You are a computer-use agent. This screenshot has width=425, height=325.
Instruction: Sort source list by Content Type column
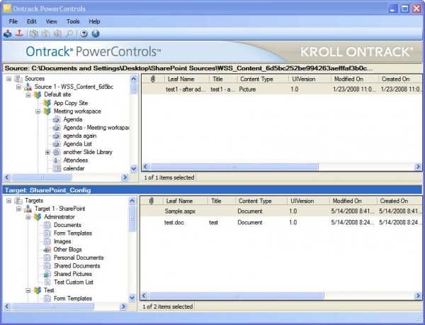(262, 79)
